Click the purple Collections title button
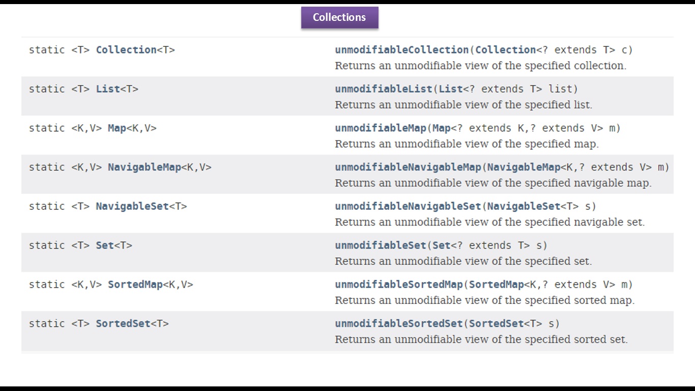Image resolution: width=695 pixels, height=391 pixels. (339, 17)
